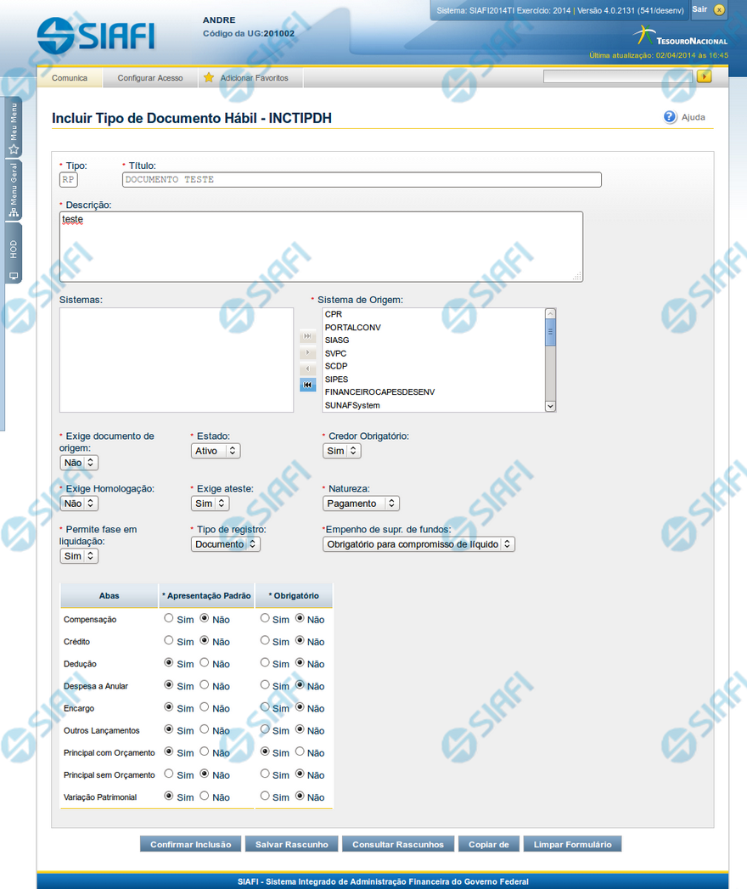This screenshot has height=889, width=747.
Task: Click the blue move-all-left double arrow icon
Action: click(307, 385)
